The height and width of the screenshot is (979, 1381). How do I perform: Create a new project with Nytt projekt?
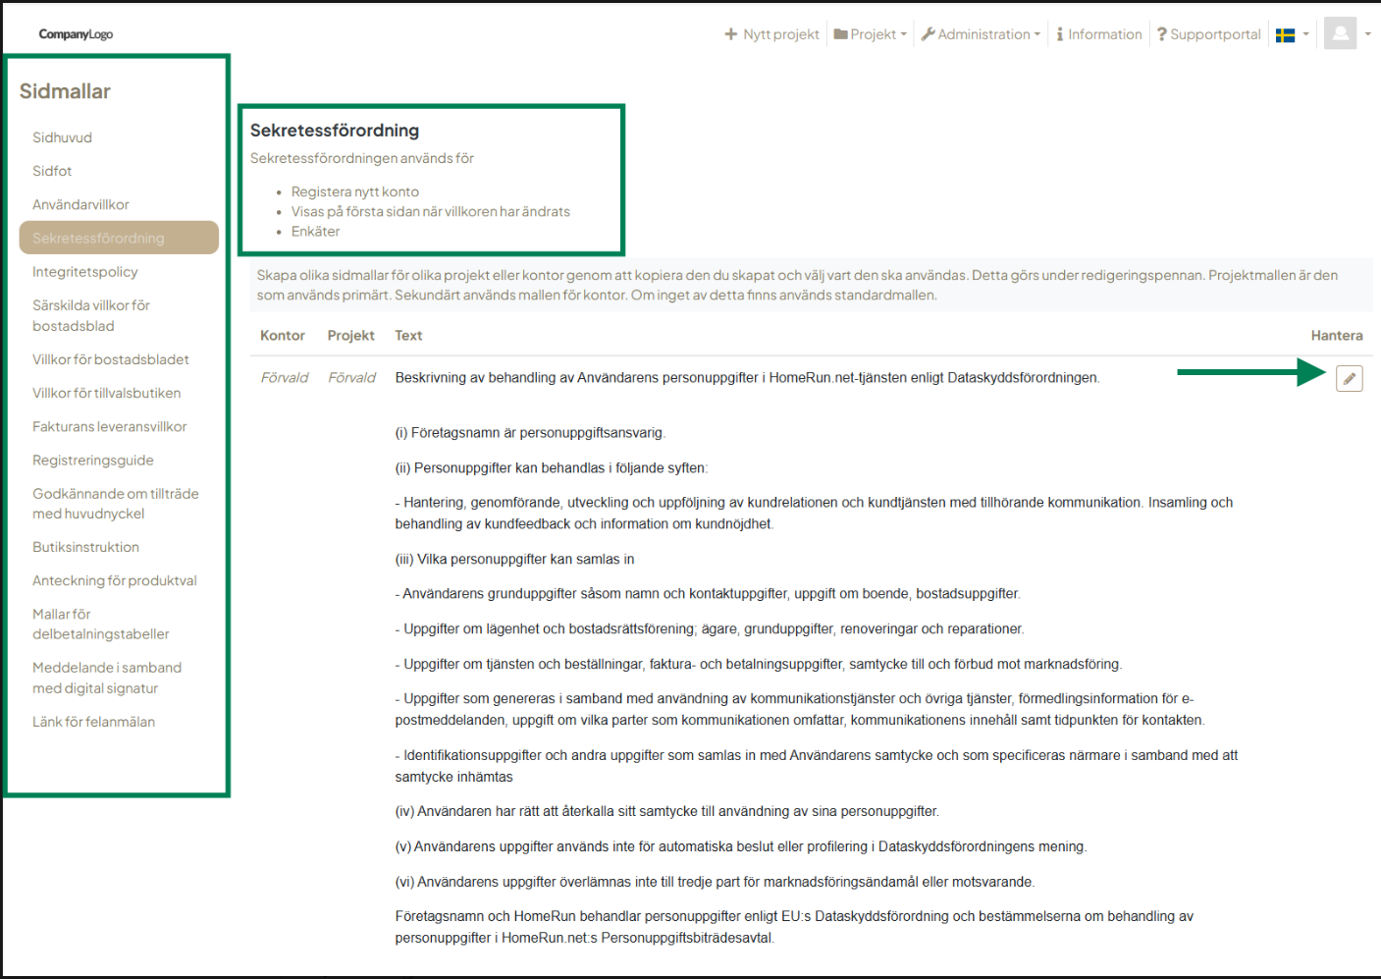click(x=771, y=34)
